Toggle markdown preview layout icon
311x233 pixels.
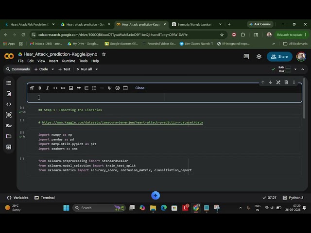125,88
